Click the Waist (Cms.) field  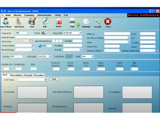pyautogui.click(x=119, y=69)
